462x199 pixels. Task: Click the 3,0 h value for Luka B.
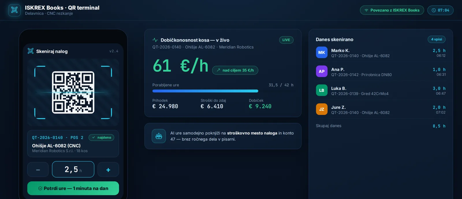[439, 88]
